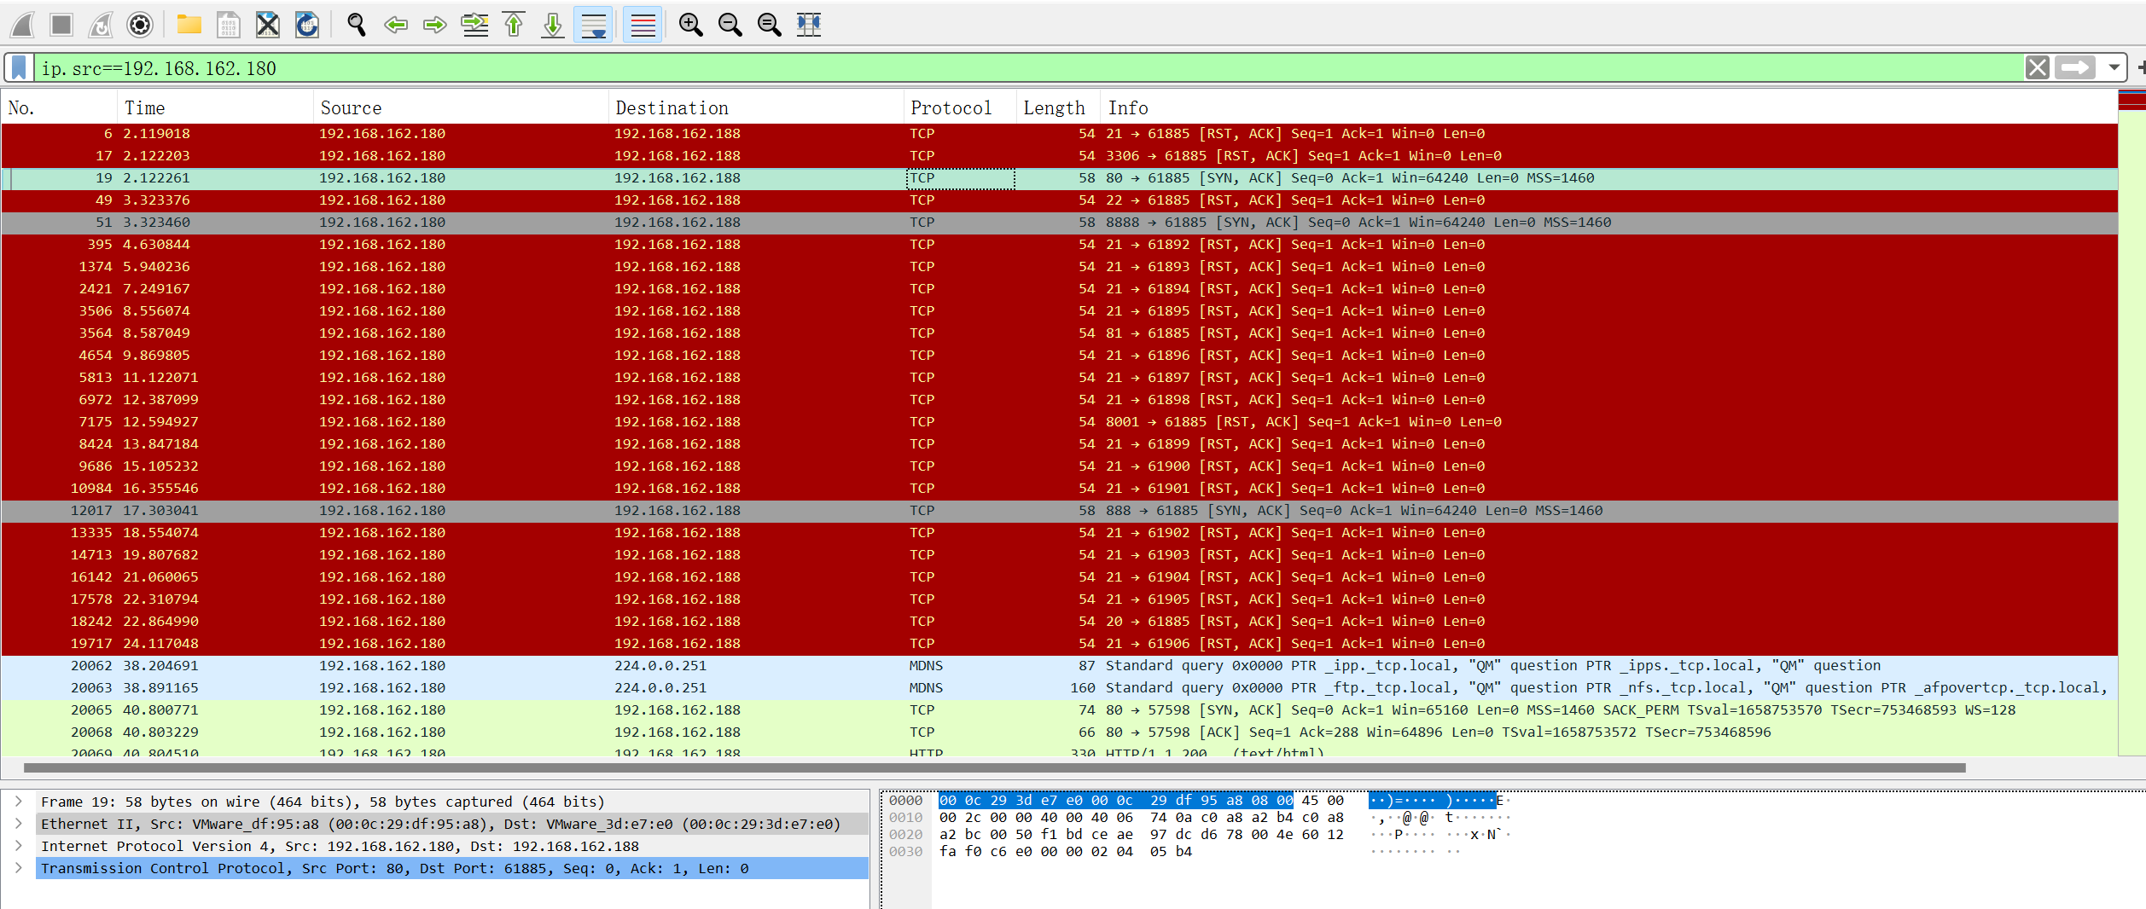Start capturing packets with shark fin icon

coord(22,25)
